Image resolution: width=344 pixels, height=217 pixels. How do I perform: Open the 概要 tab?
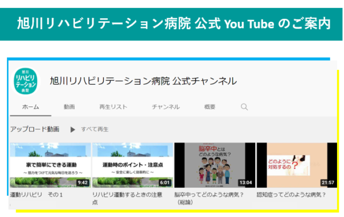click(210, 106)
